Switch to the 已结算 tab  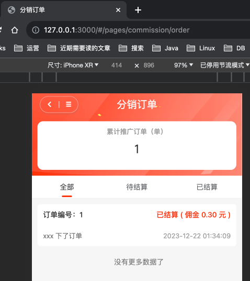click(x=207, y=187)
